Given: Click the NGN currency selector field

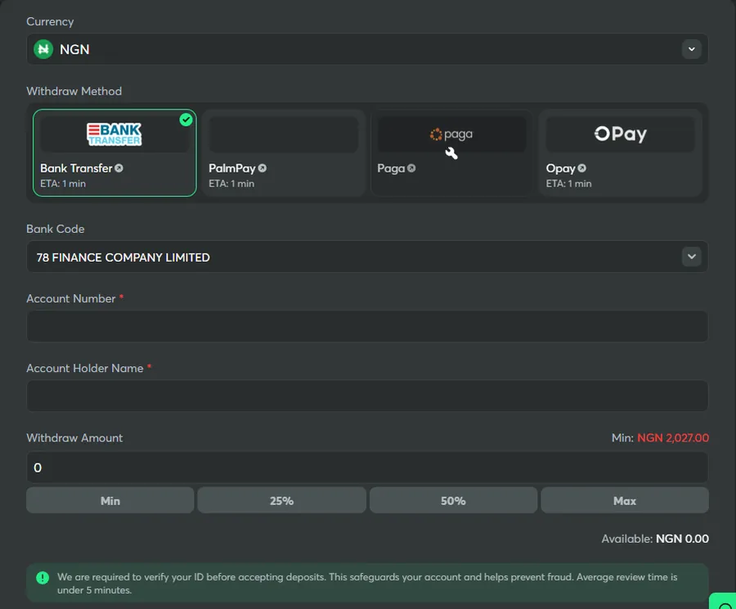Looking at the screenshot, I should 367,49.
